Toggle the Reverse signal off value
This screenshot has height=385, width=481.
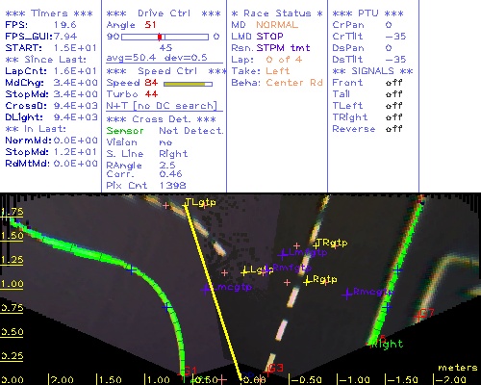tap(394, 129)
